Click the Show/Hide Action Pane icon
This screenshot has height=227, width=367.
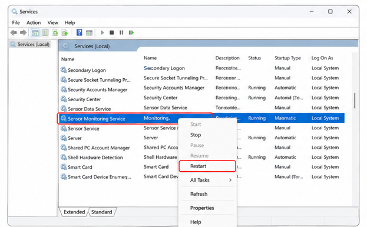(x=89, y=33)
